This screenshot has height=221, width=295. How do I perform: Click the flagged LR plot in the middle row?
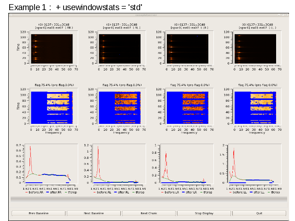188,107
